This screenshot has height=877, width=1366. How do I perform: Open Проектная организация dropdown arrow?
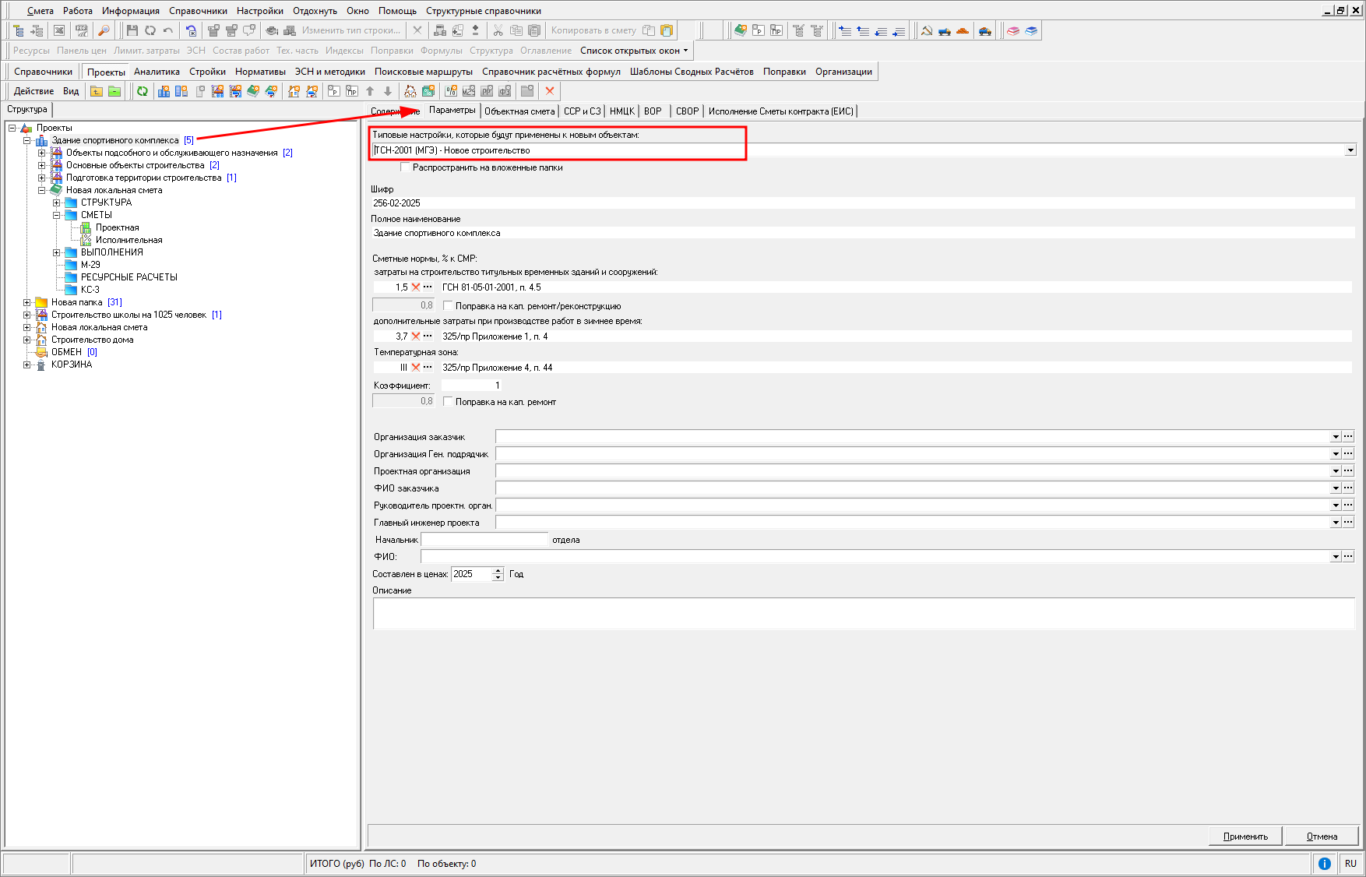click(1336, 471)
